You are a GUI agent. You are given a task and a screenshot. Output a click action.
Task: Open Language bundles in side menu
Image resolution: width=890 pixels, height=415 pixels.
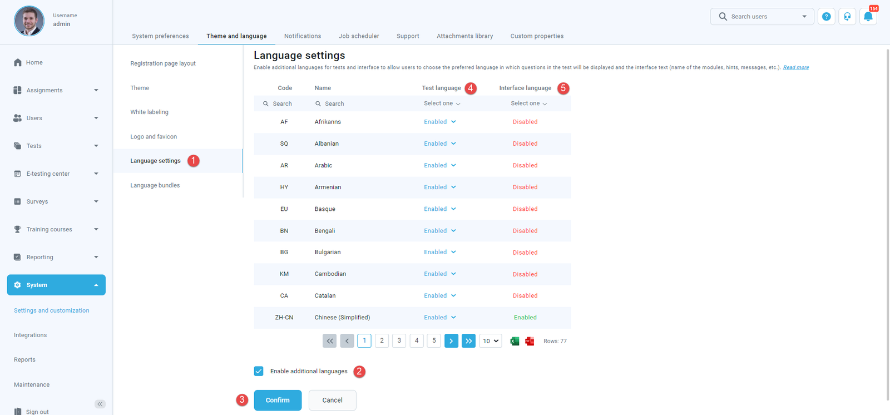click(x=155, y=185)
